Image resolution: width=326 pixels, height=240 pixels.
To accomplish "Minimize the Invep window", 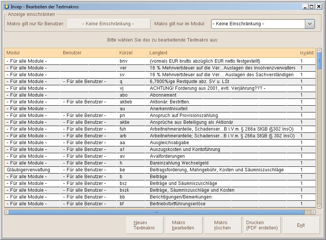I will [305, 7].
